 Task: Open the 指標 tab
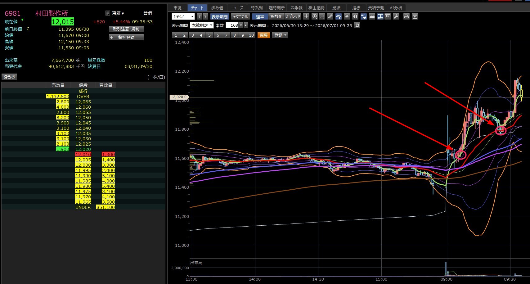356,8
